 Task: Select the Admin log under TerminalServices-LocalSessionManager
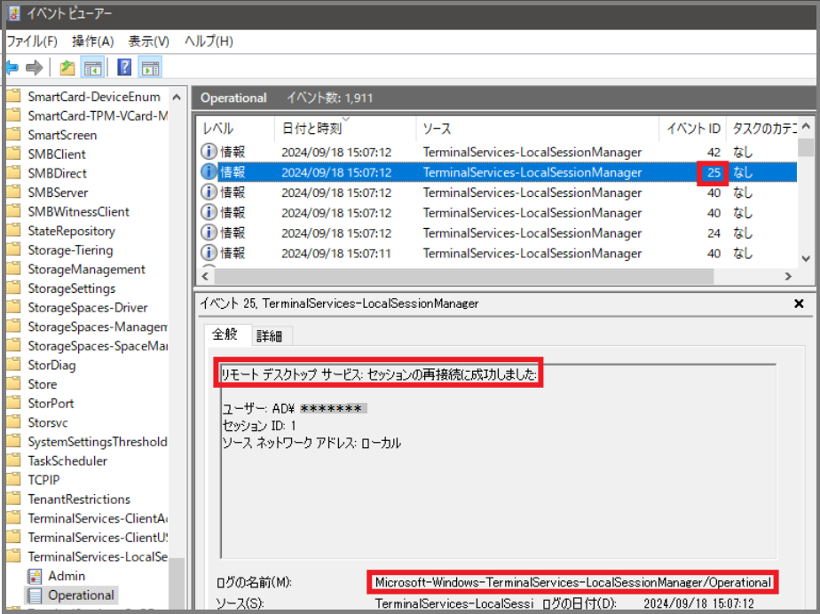click(x=67, y=576)
